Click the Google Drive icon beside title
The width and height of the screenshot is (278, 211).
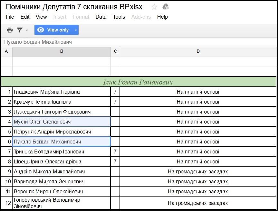click(166, 7)
